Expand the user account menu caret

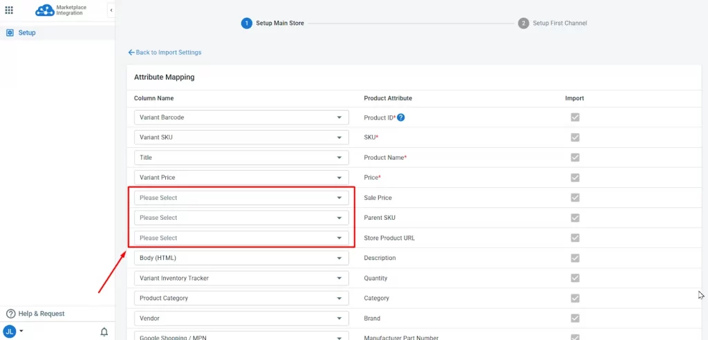point(21,331)
